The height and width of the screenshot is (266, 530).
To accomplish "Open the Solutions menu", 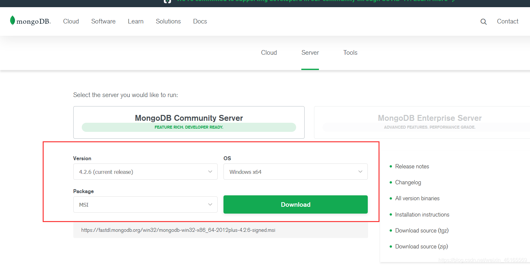I will (x=168, y=21).
